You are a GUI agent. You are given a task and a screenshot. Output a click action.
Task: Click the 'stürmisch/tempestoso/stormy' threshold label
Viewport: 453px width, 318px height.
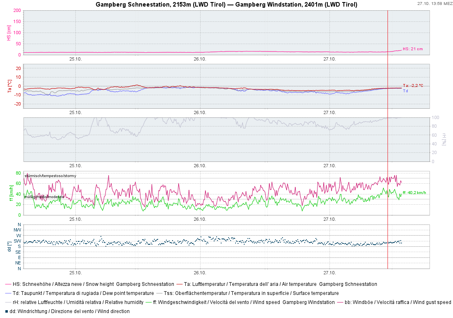[x=50, y=176]
